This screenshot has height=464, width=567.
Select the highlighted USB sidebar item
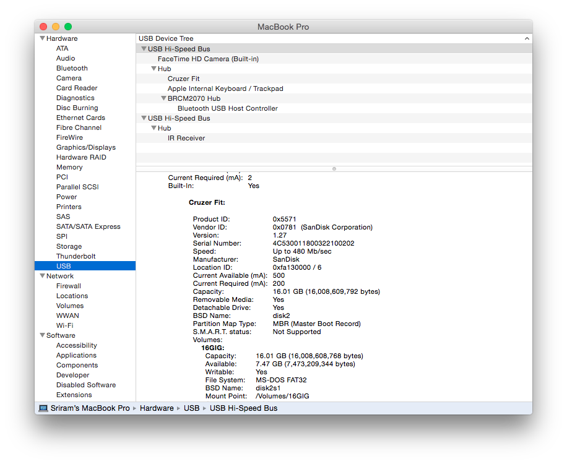[85, 266]
